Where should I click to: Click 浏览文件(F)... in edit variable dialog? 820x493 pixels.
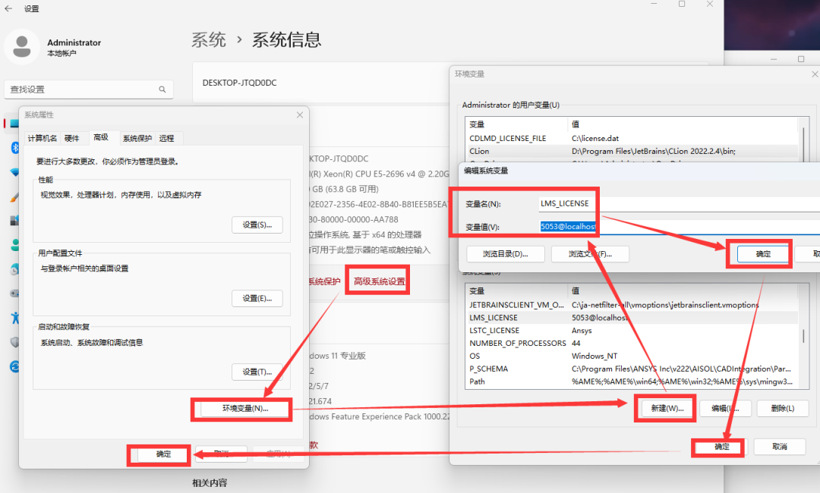tap(590, 254)
